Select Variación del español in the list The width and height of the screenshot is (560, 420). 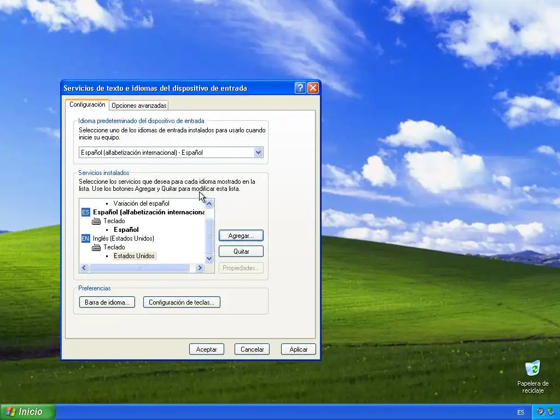coord(142,203)
